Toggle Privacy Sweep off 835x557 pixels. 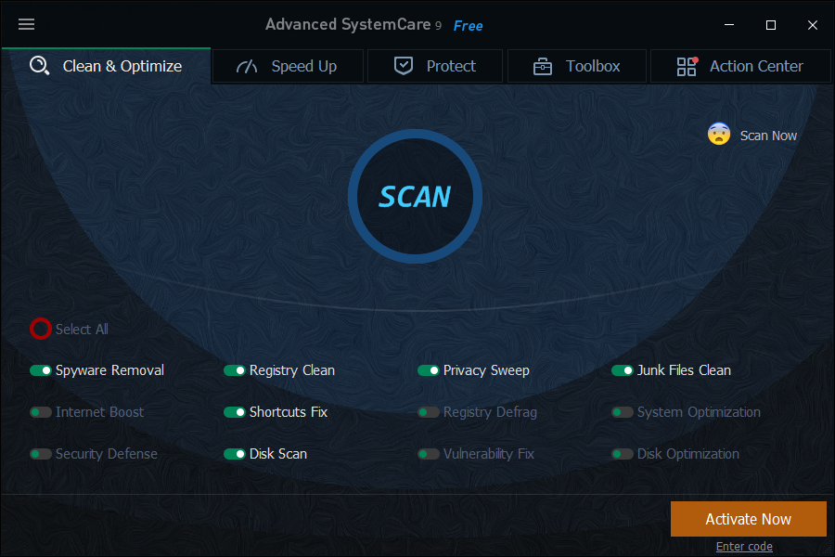click(x=428, y=370)
